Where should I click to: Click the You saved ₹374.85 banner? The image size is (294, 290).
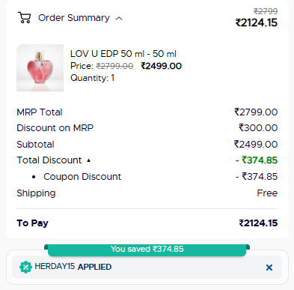tap(147, 250)
